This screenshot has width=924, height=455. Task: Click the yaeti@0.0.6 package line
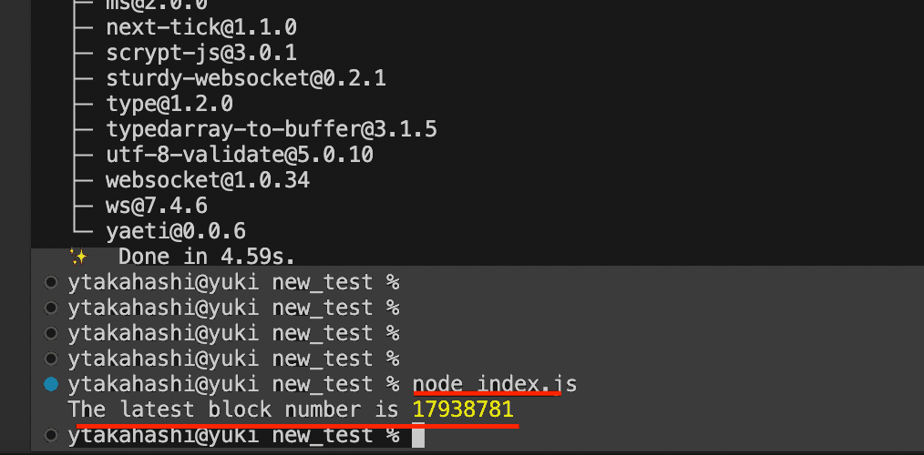click(176, 231)
